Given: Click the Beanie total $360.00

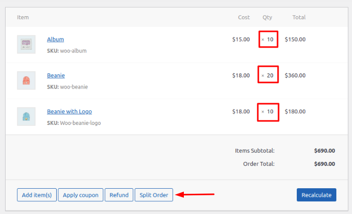Looking at the screenshot, I should pyautogui.click(x=295, y=75).
